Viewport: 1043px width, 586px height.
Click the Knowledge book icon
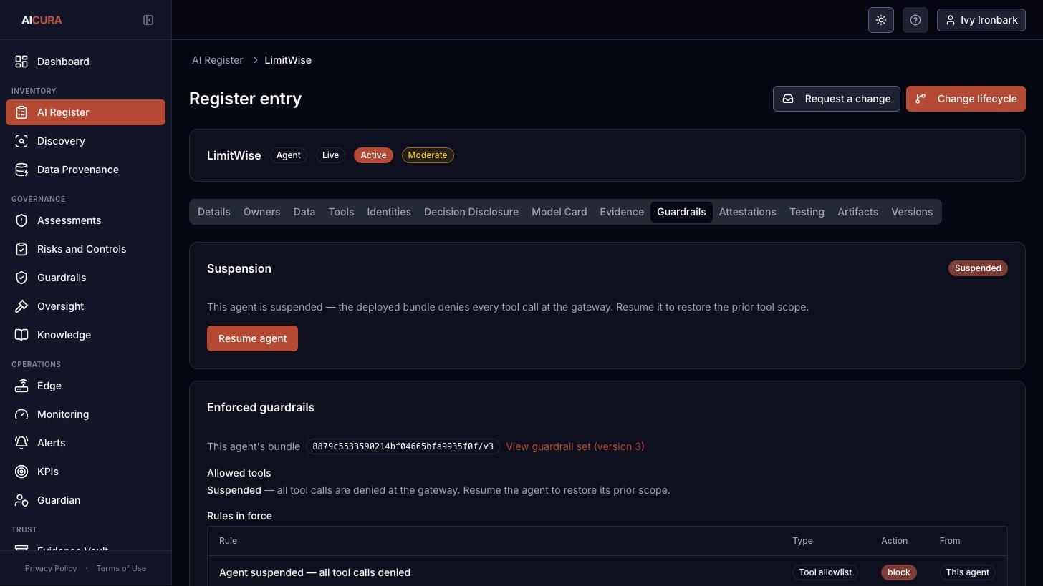point(21,335)
